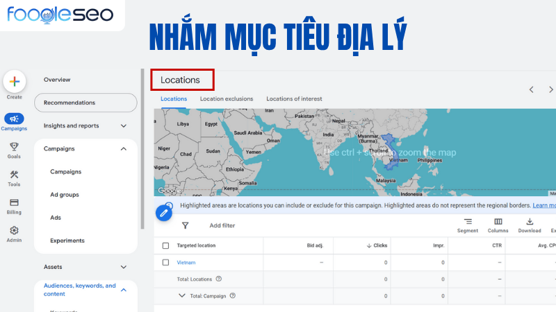Open the Campaigns megaphone icon

coord(14,119)
